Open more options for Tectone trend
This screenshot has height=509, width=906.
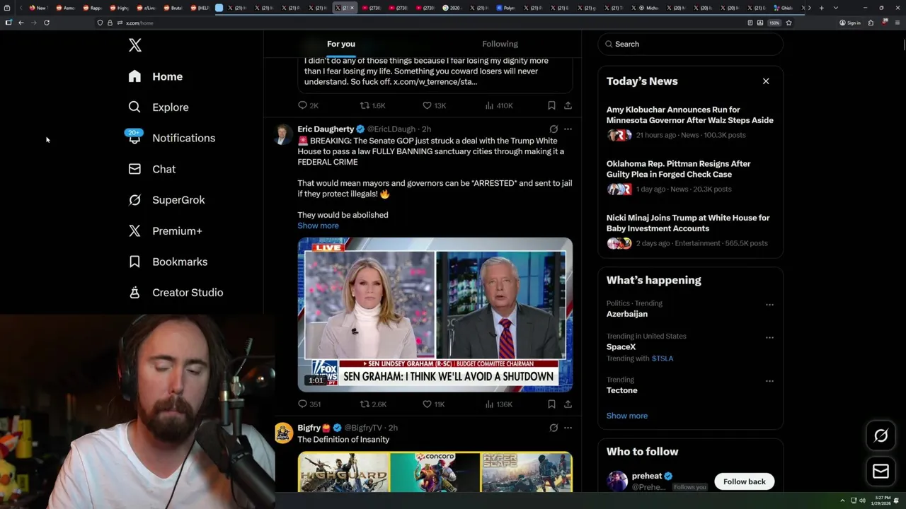click(769, 381)
